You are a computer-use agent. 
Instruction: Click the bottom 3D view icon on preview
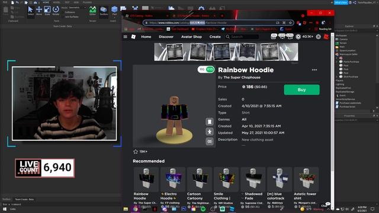click(210, 141)
